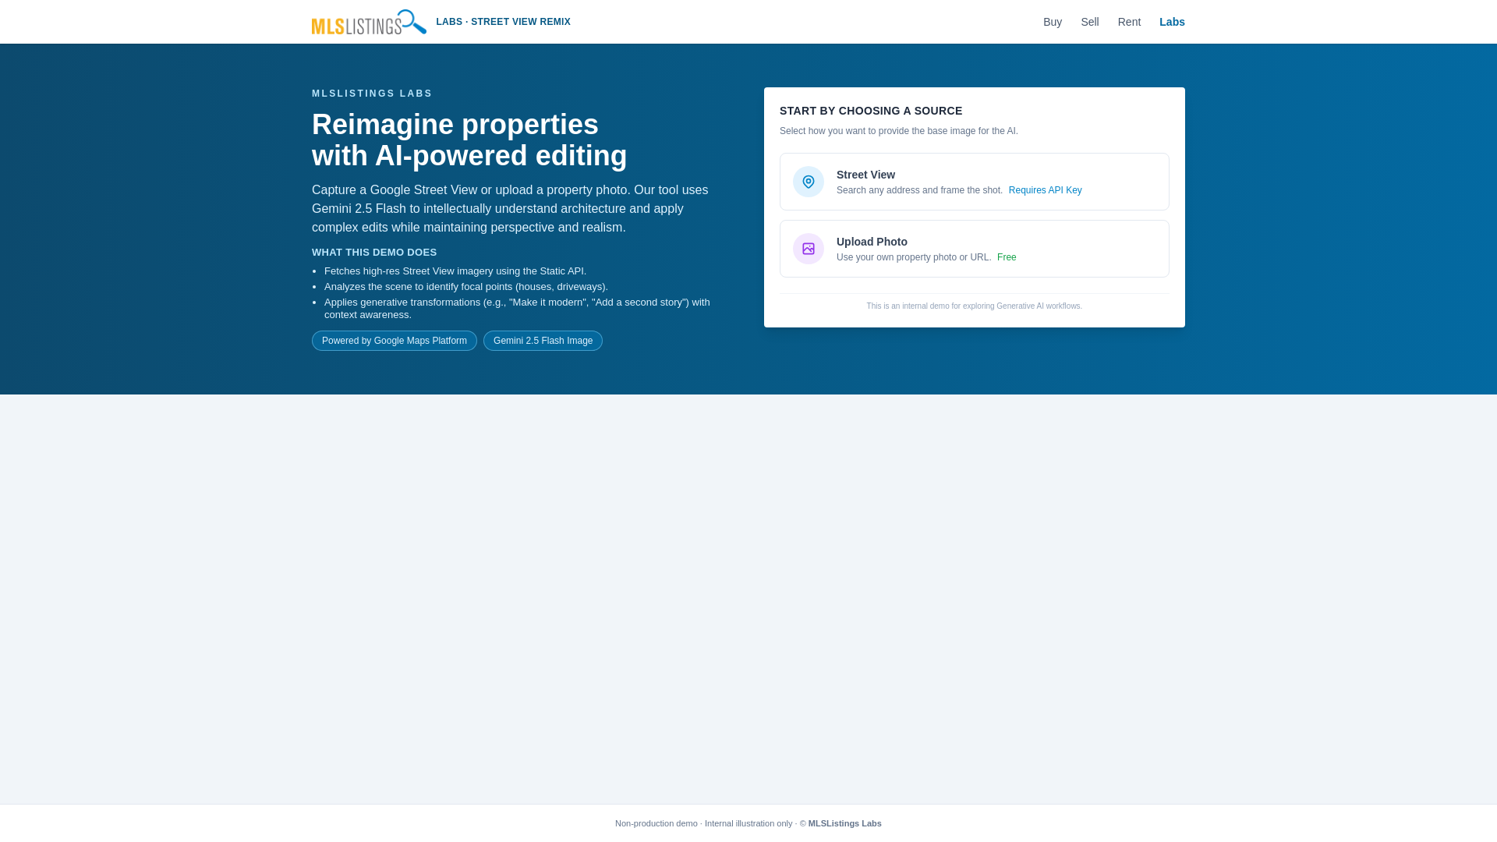This screenshot has width=1497, height=842.
Task: Click the Labs · Street View Remix header text
Action: [503, 22]
